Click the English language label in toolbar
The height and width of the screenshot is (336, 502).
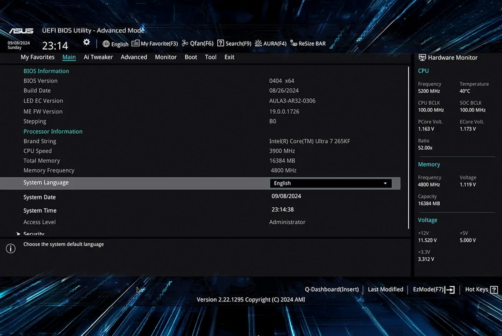coord(120,44)
